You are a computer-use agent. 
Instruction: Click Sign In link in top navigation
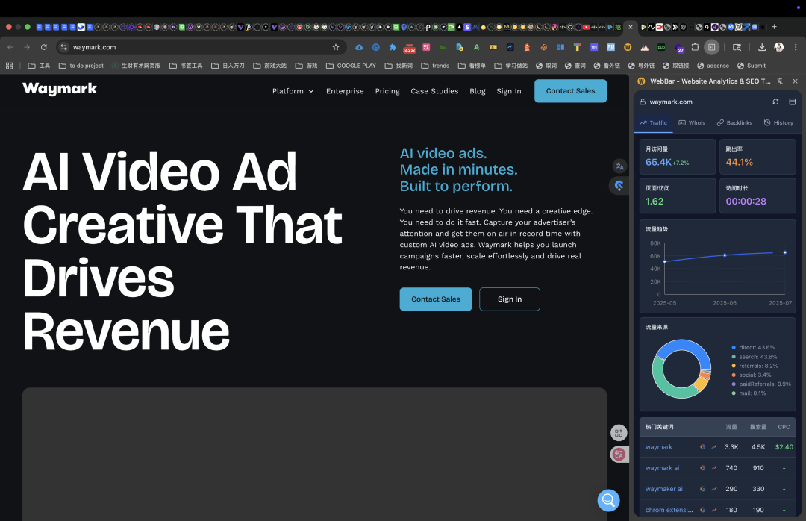coord(509,91)
